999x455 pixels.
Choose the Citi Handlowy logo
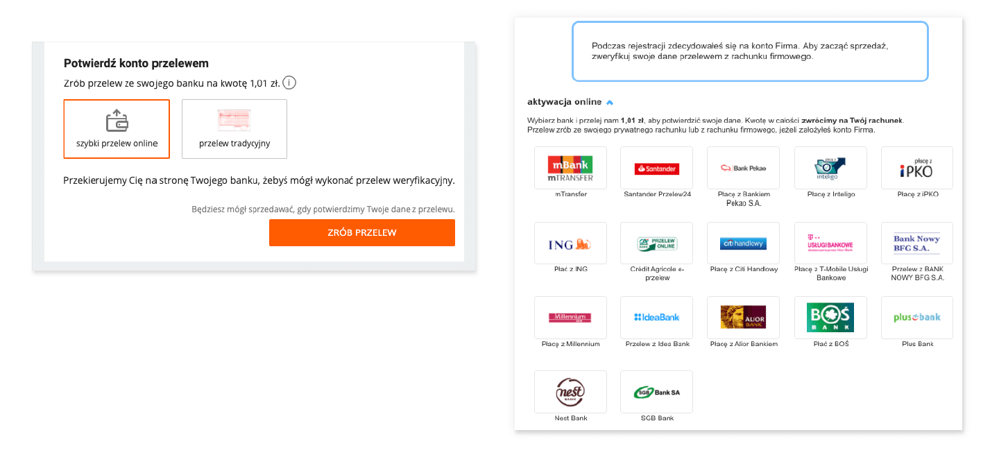tap(743, 243)
